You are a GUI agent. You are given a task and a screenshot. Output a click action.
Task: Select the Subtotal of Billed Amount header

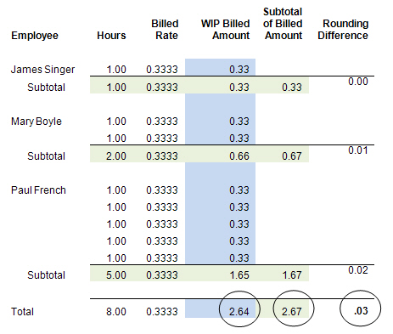click(283, 24)
